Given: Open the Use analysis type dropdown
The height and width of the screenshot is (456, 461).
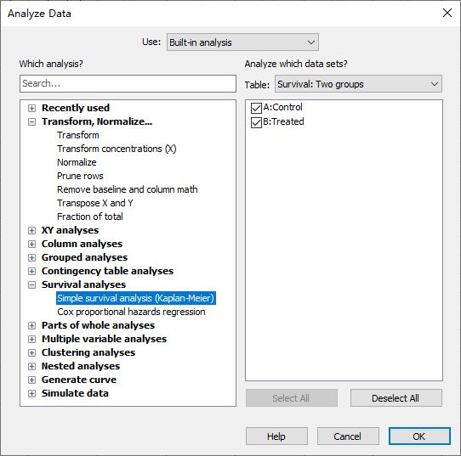Looking at the screenshot, I should click(x=242, y=42).
